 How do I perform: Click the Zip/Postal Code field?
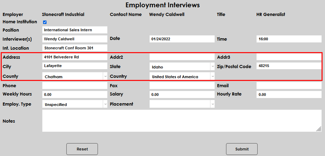pyautogui.click(x=289, y=66)
